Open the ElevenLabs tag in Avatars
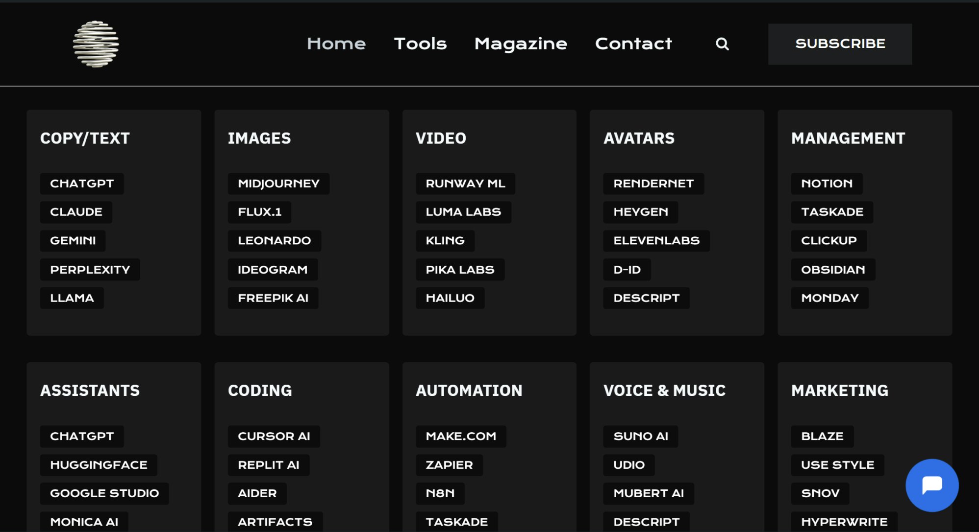Image resolution: width=979 pixels, height=532 pixels. 656,241
